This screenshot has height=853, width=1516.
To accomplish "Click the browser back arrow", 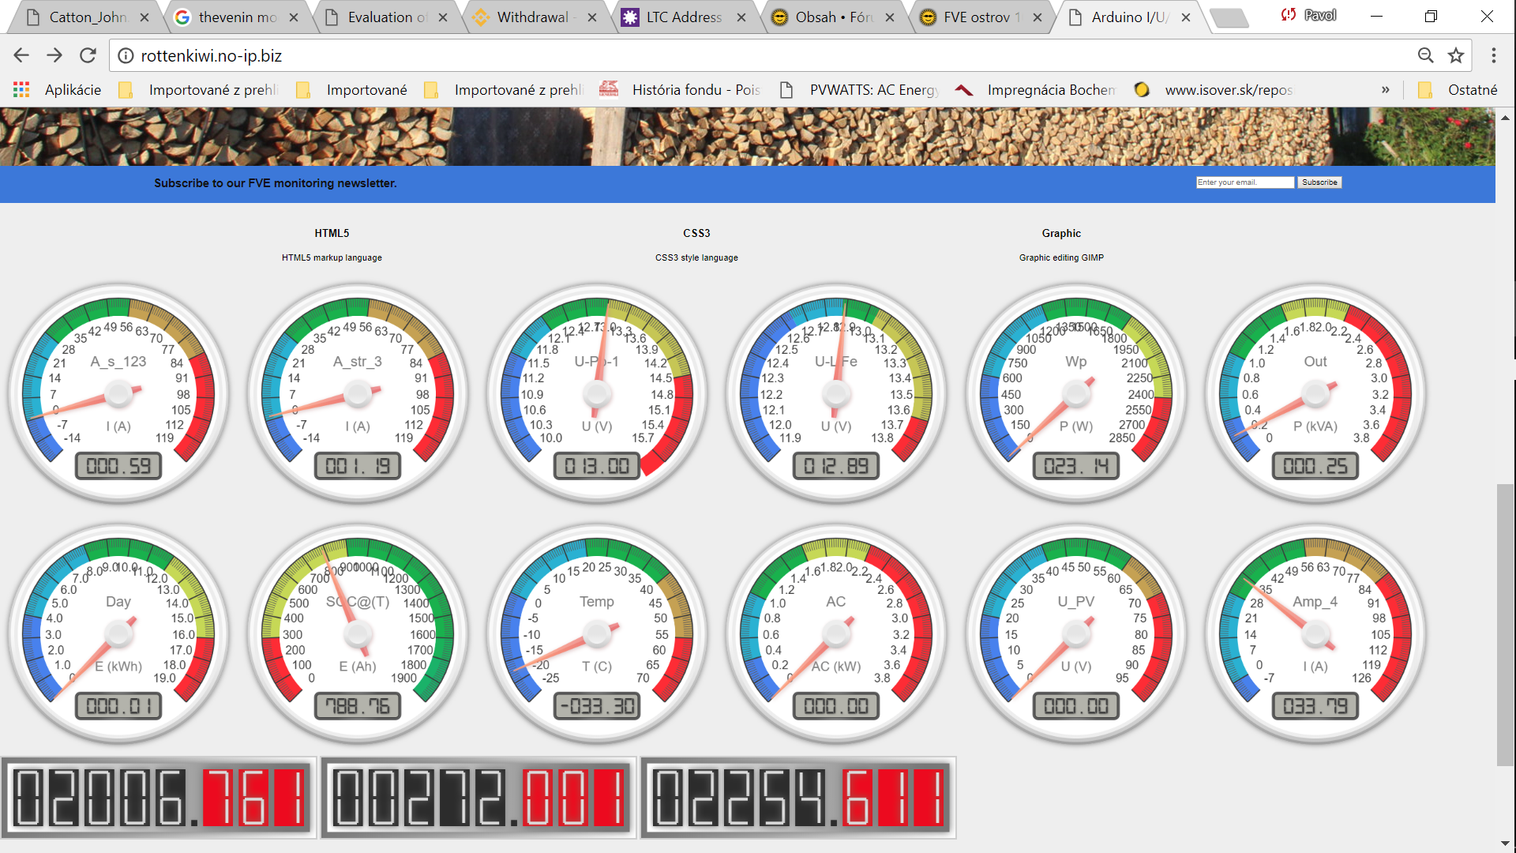I will (21, 55).
